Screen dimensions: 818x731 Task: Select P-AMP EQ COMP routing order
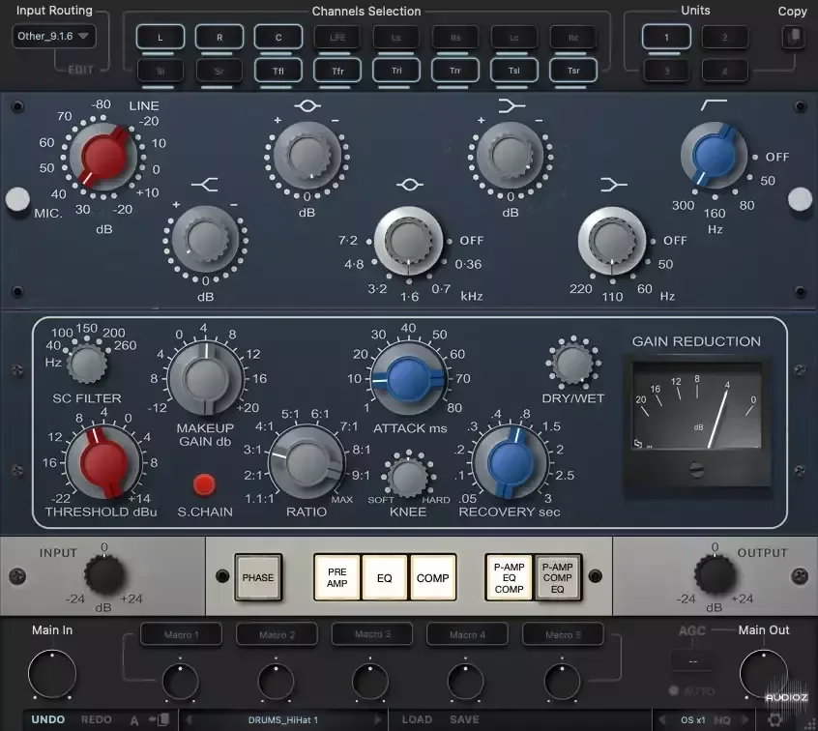point(510,577)
